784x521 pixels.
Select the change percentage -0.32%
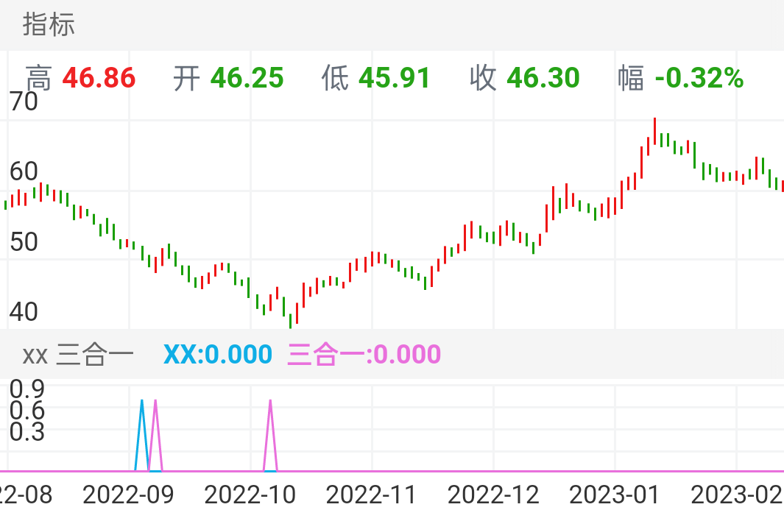click(699, 78)
